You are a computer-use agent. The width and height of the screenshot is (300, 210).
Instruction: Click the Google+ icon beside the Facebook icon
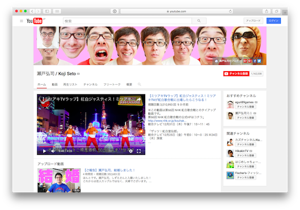click(x=250, y=61)
